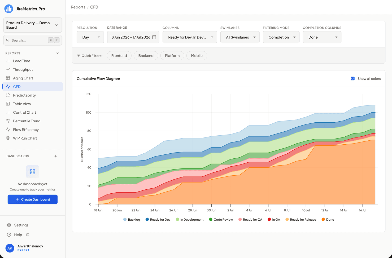Screen dimensions: 392x258
Task: Toggle Code Review legend series
Action: pyautogui.click(x=221, y=220)
